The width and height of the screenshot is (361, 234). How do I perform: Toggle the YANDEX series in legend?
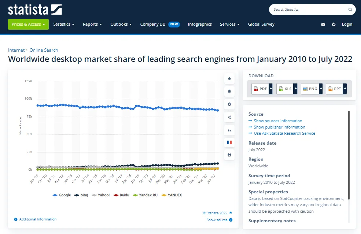172,195
